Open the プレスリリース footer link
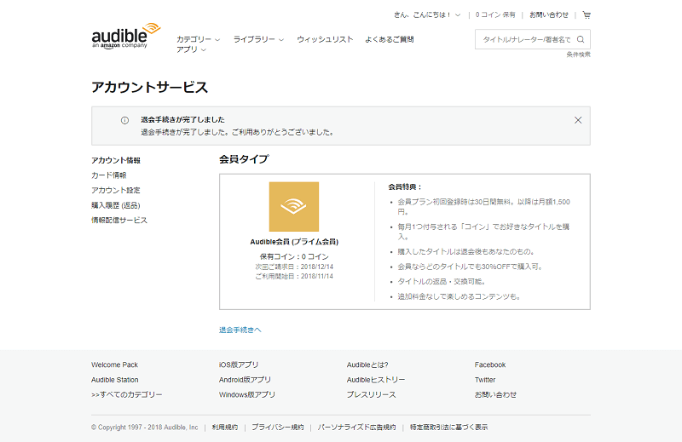 click(372, 394)
